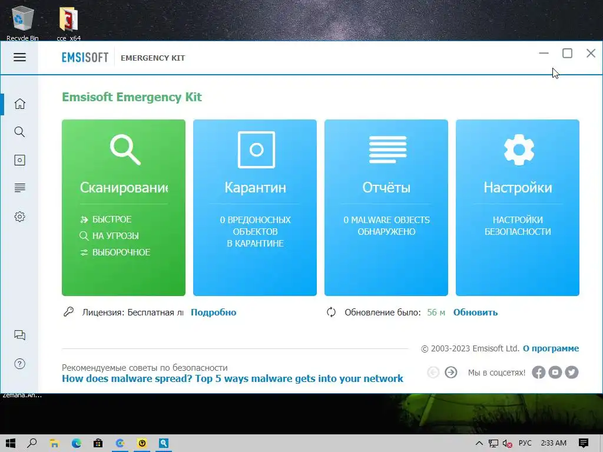Open Windows Start menu

11,443
